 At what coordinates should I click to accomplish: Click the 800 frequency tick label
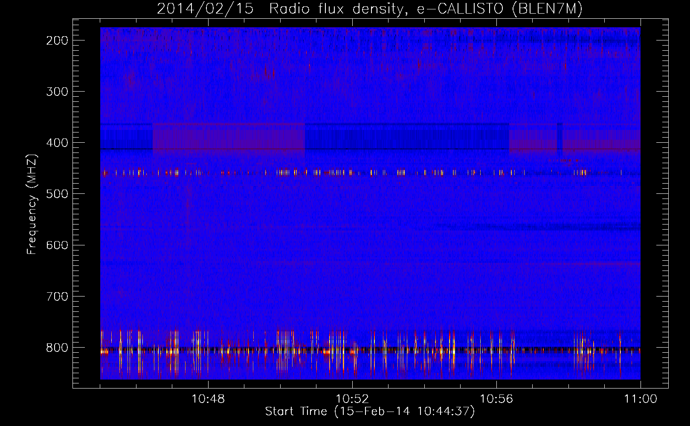(57, 348)
